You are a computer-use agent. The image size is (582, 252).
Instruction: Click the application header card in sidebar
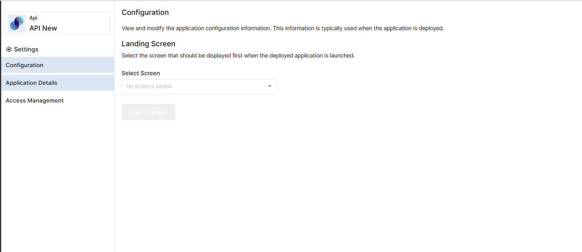click(x=57, y=23)
